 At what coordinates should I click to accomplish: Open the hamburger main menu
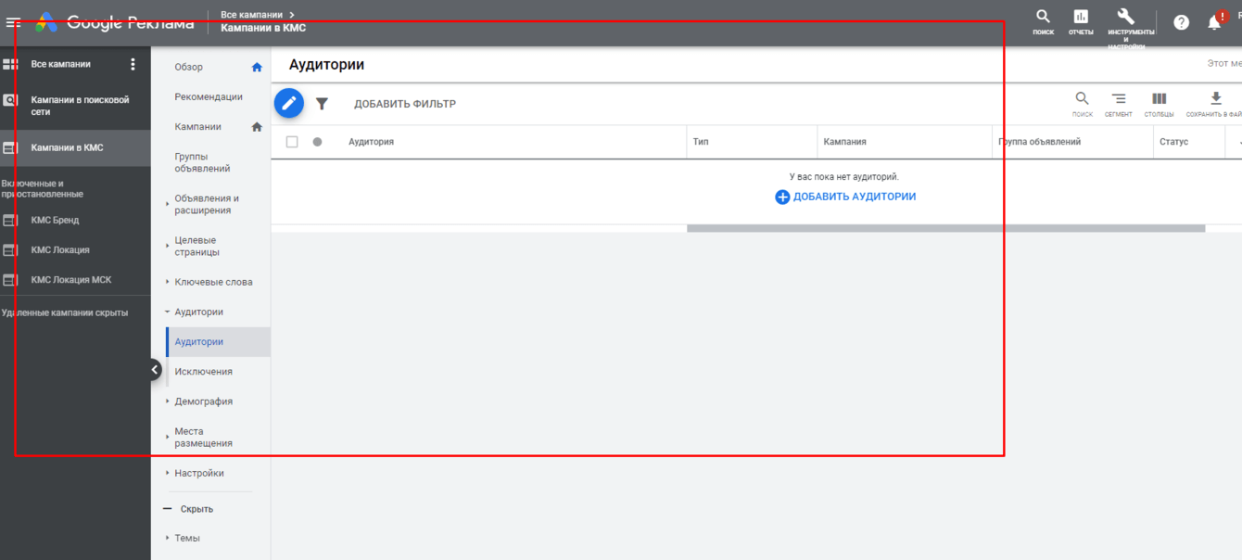(13, 22)
